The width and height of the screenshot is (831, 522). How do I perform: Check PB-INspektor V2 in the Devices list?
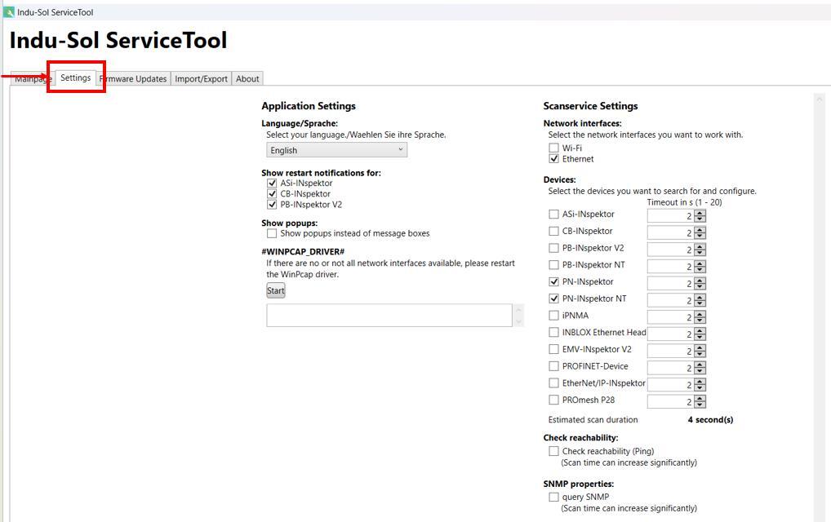(x=553, y=248)
